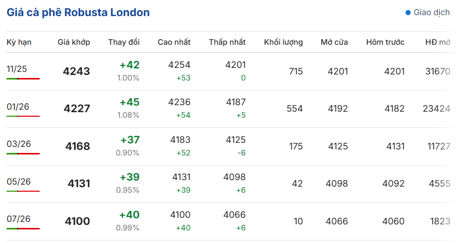Click the Hôm trước column header
Viewport: 460px width, 243px height.
click(x=385, y=42)
